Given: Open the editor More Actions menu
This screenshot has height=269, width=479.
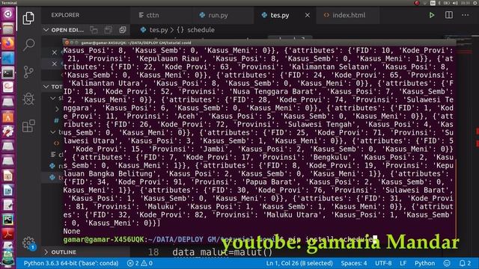Looking at the screenshot, I should 465,15.
